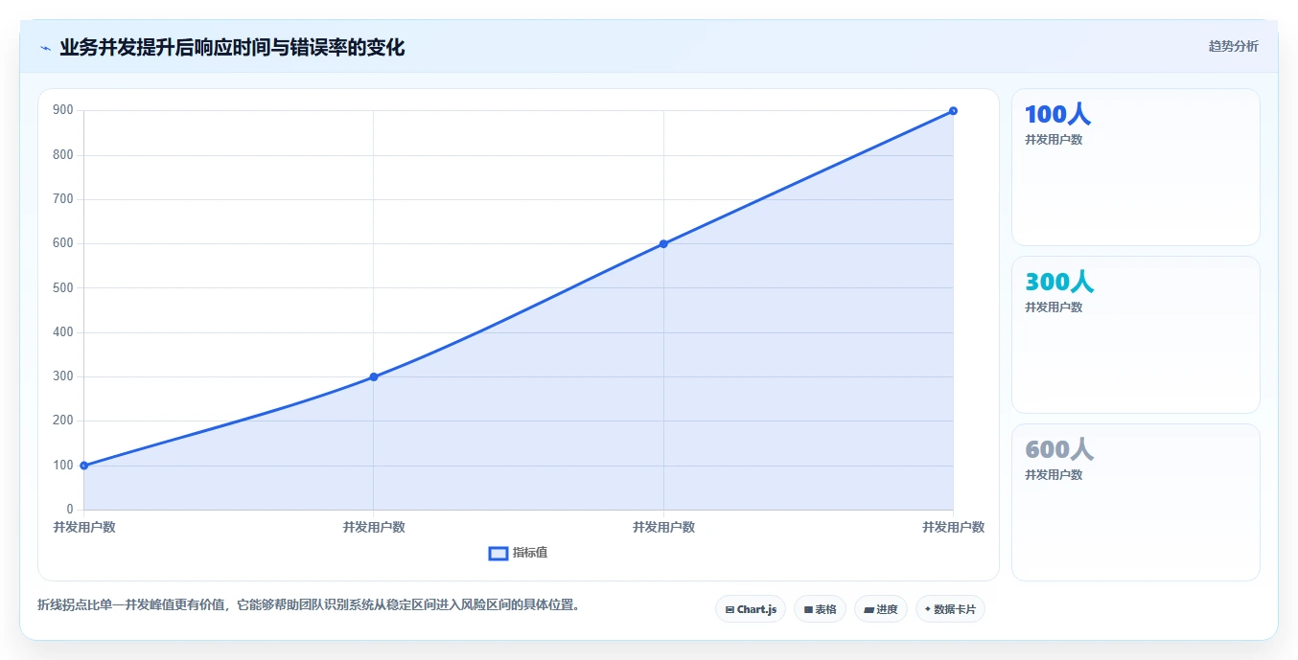Click the chart data point at value 100
The height and width of the screenshot is (660, 1298).
(84, 466)
